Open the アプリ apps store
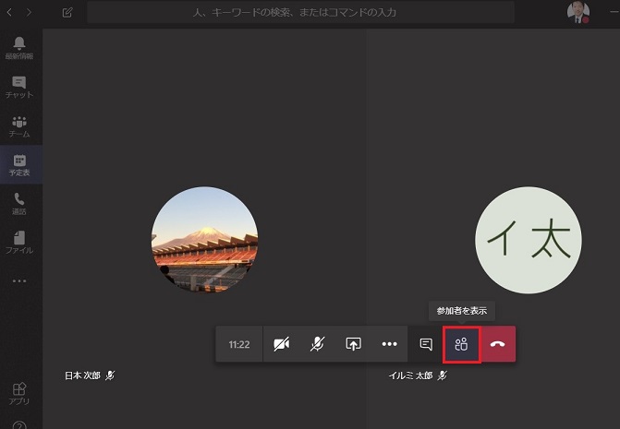Image resolution: width=620 pixels, height=429 pixels. (x=19, y=393)
